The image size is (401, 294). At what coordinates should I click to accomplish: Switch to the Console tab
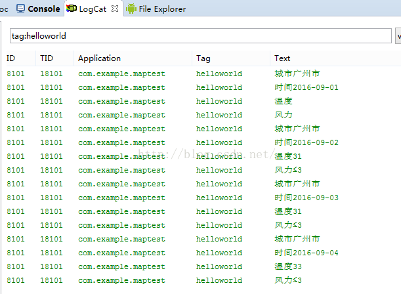[x=38, y=9]
